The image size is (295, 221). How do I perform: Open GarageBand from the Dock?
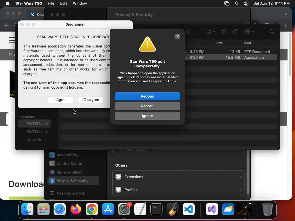[173, 209]
